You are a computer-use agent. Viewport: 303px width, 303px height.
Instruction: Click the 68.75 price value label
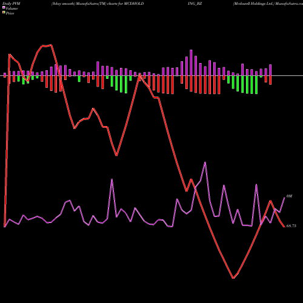point(291,226)
